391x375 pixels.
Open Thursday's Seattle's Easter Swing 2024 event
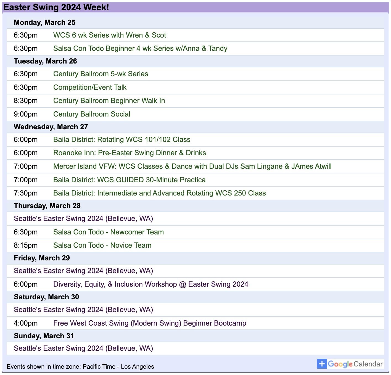[x=83, y=218]
